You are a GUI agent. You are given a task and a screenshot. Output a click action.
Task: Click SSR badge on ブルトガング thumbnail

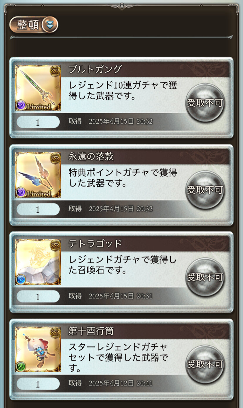(55, 70)
